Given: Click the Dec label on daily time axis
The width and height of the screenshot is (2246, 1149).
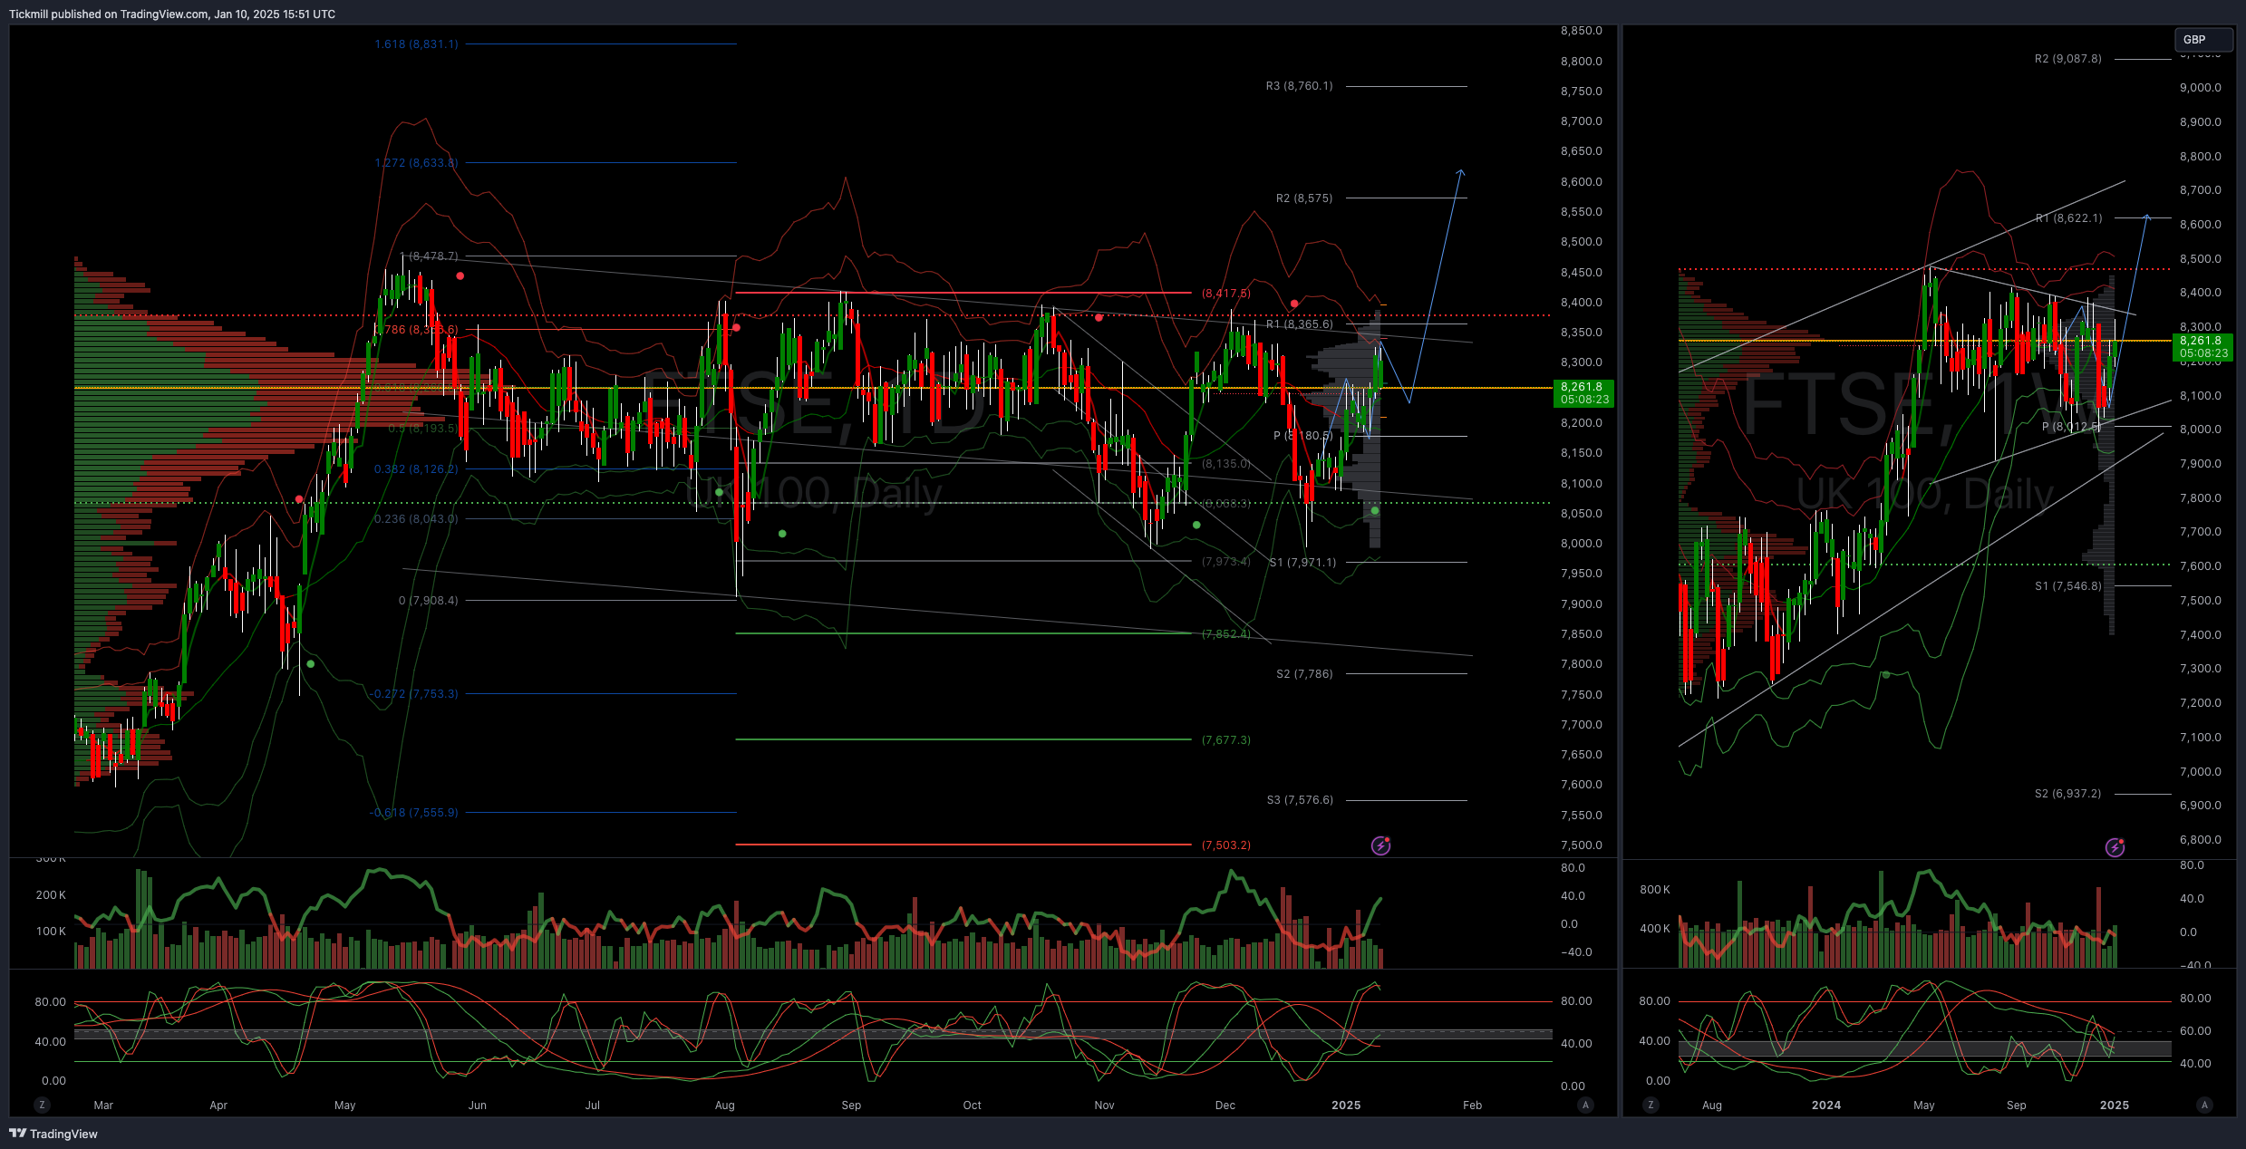Looking at the screenshot, I should [x=1225, y=1105].
